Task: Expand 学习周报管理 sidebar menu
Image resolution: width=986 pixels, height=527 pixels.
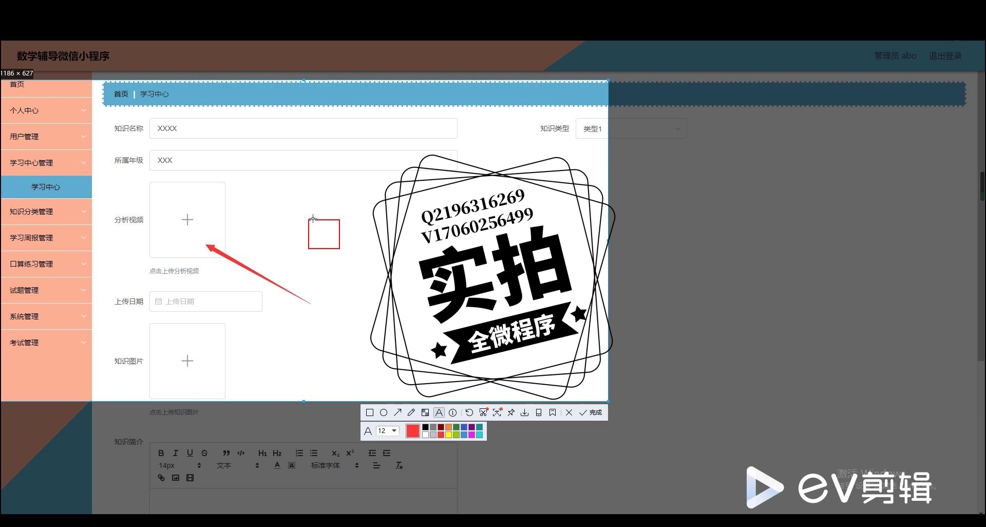Action: [46, 238]
